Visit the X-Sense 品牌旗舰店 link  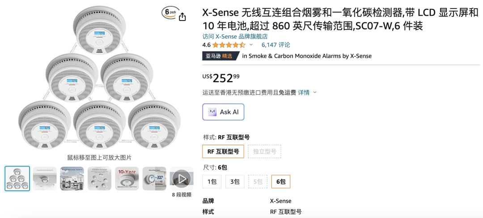(235, 37)
